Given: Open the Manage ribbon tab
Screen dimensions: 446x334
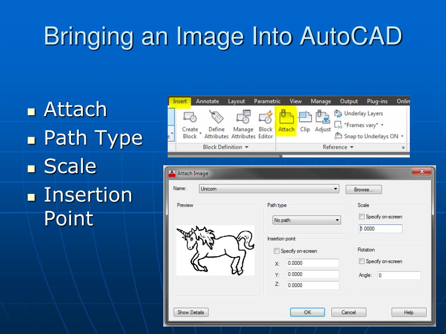Looking at the screenshot, I should (x=321, y=101).
